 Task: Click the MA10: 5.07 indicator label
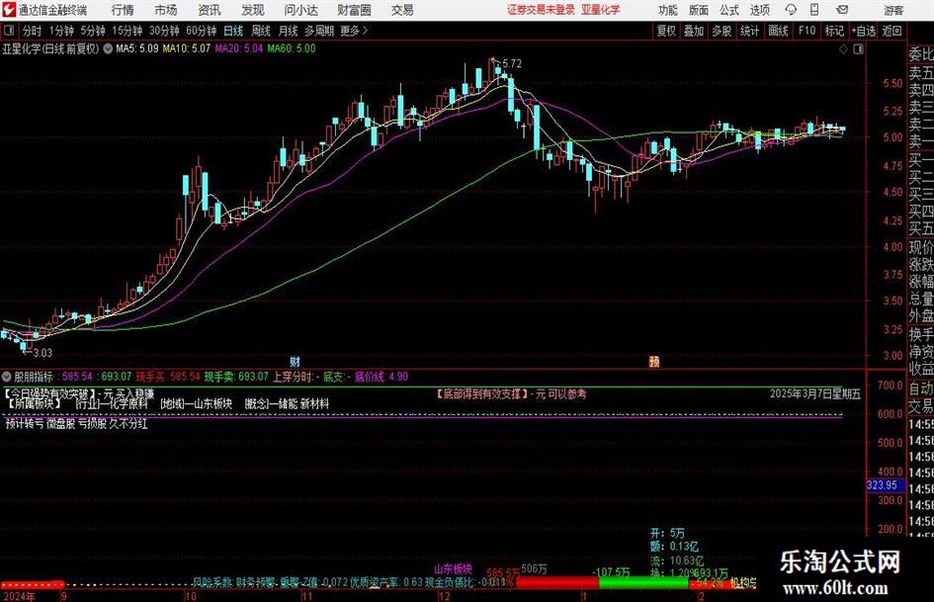[x=187, y=48]
